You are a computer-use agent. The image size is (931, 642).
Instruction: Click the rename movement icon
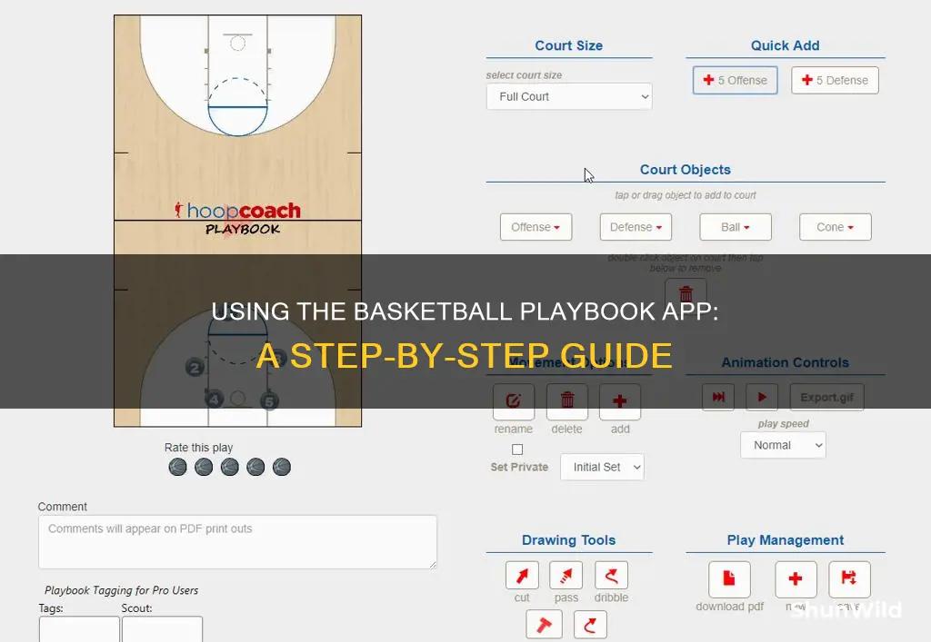[x=514, y=401]
